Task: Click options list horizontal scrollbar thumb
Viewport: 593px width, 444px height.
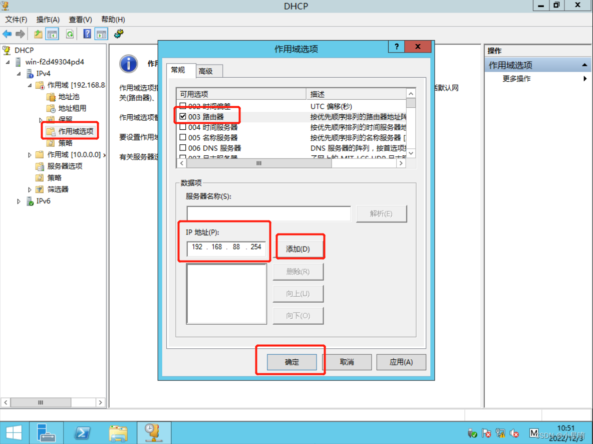Action: [259, 163]
